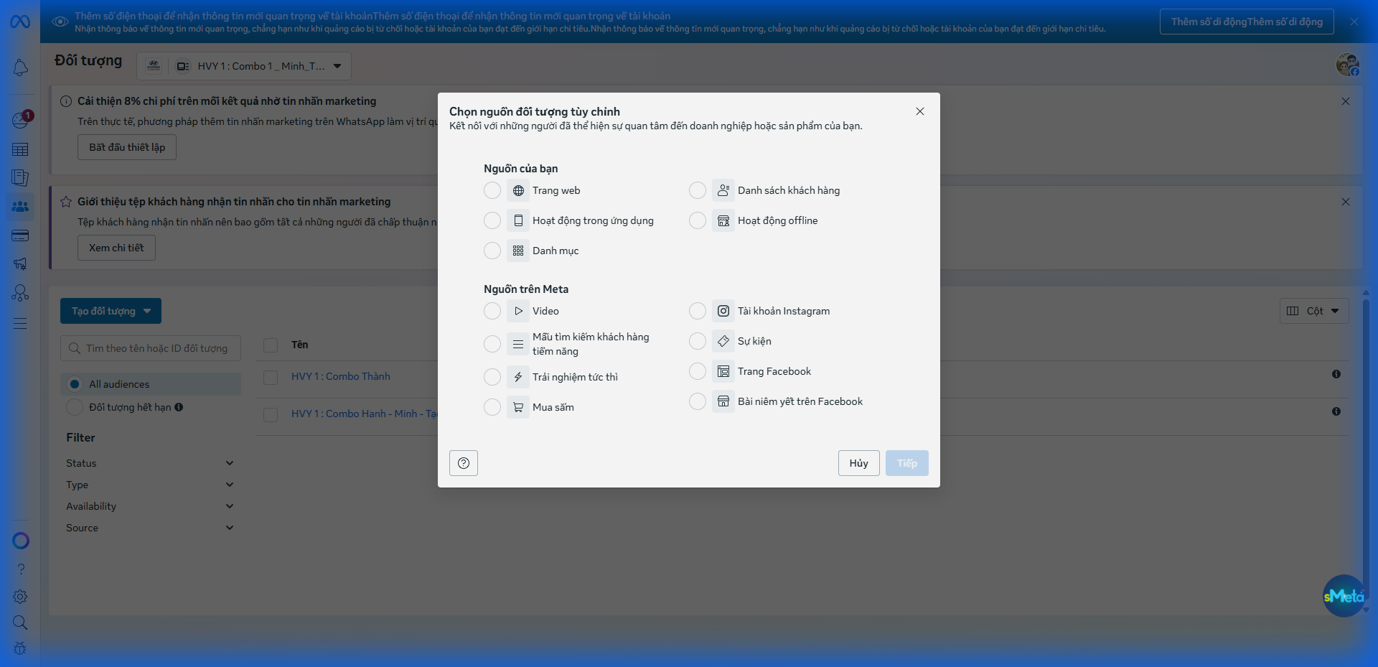Click the help question mark icon in dialog
Image resolution: width=1378 pixels, height=667 pixels.
tap(464, 463)
